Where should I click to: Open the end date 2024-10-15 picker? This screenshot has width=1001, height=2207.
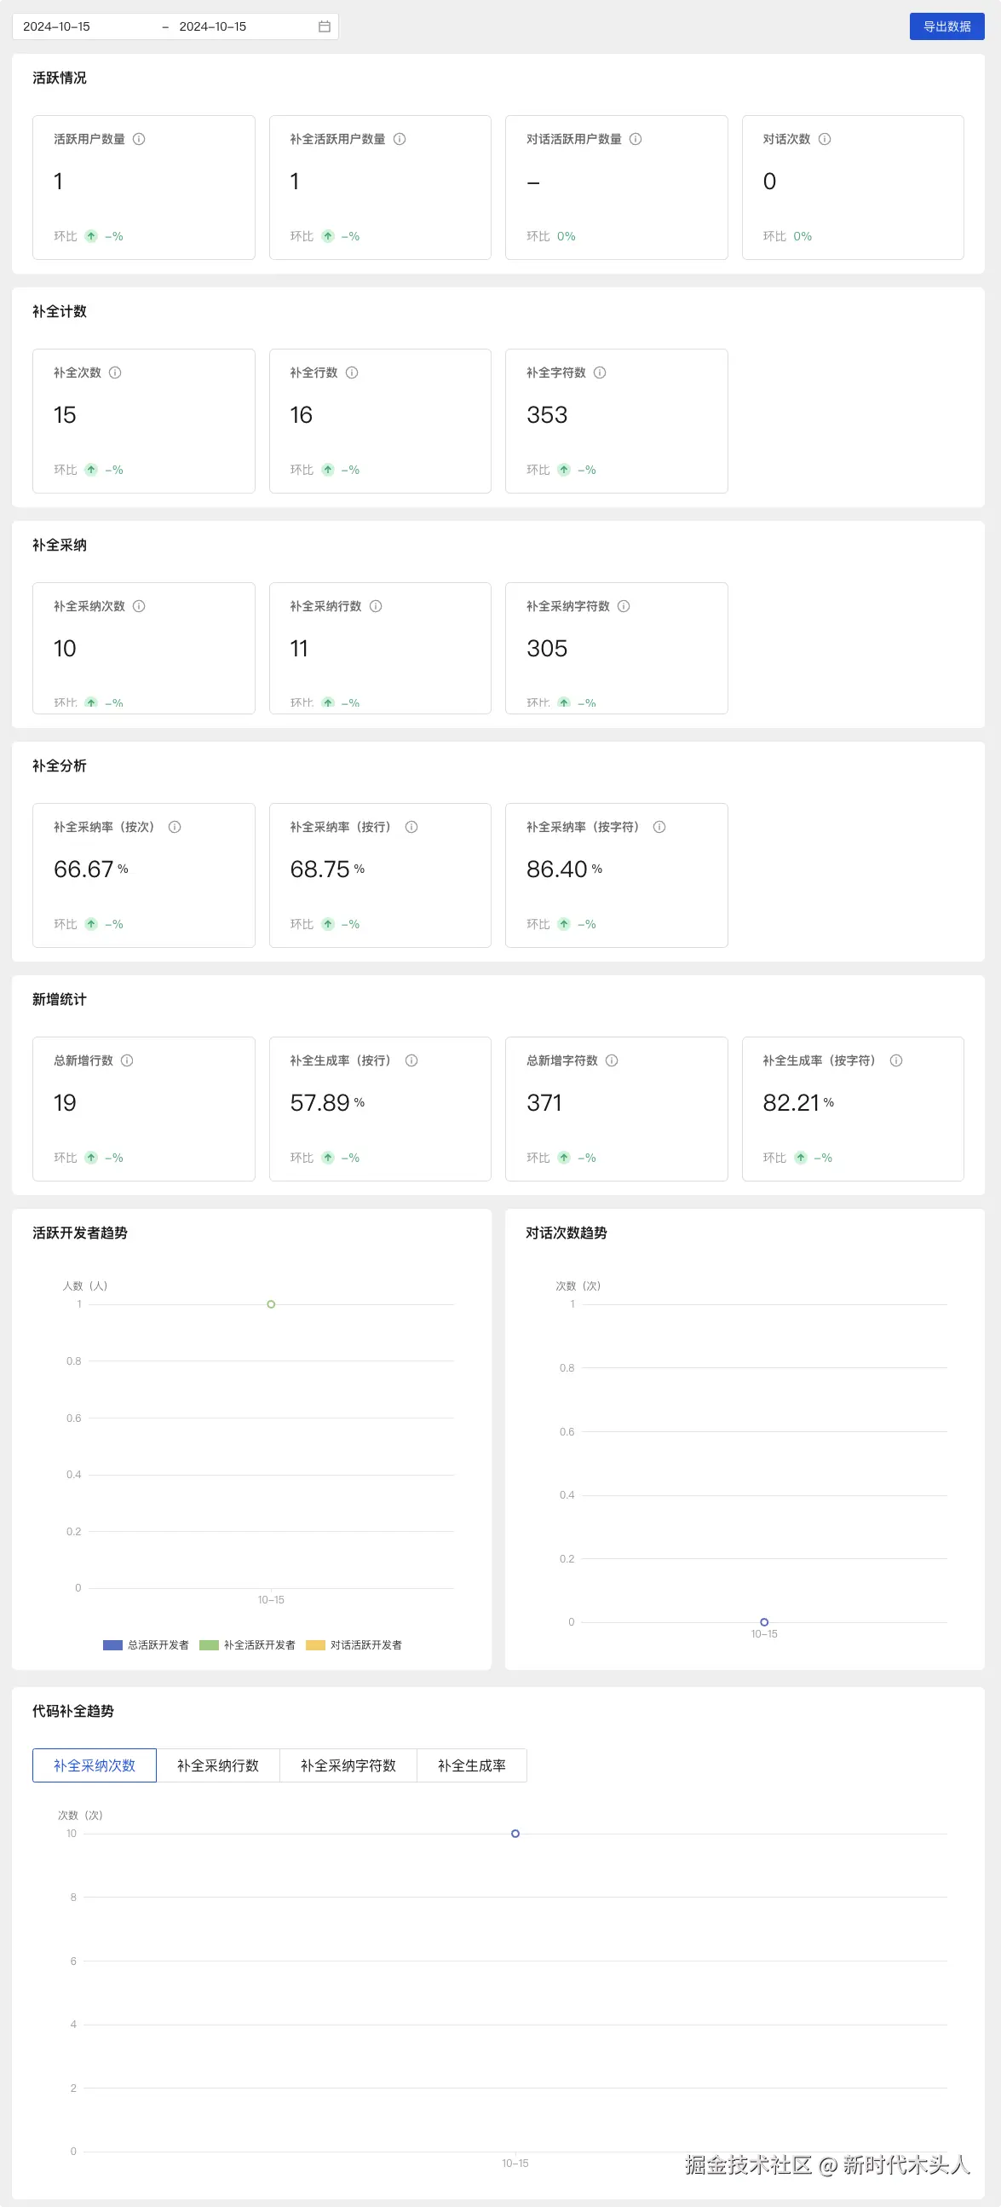[x=212, y=26]
